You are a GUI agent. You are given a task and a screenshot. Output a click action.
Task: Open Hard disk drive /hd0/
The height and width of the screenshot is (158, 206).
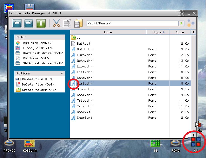click(x=43, y=53)
